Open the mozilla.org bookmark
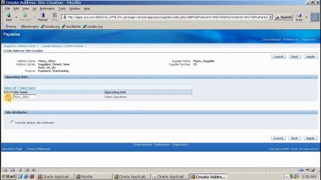 tap(50, 26)
